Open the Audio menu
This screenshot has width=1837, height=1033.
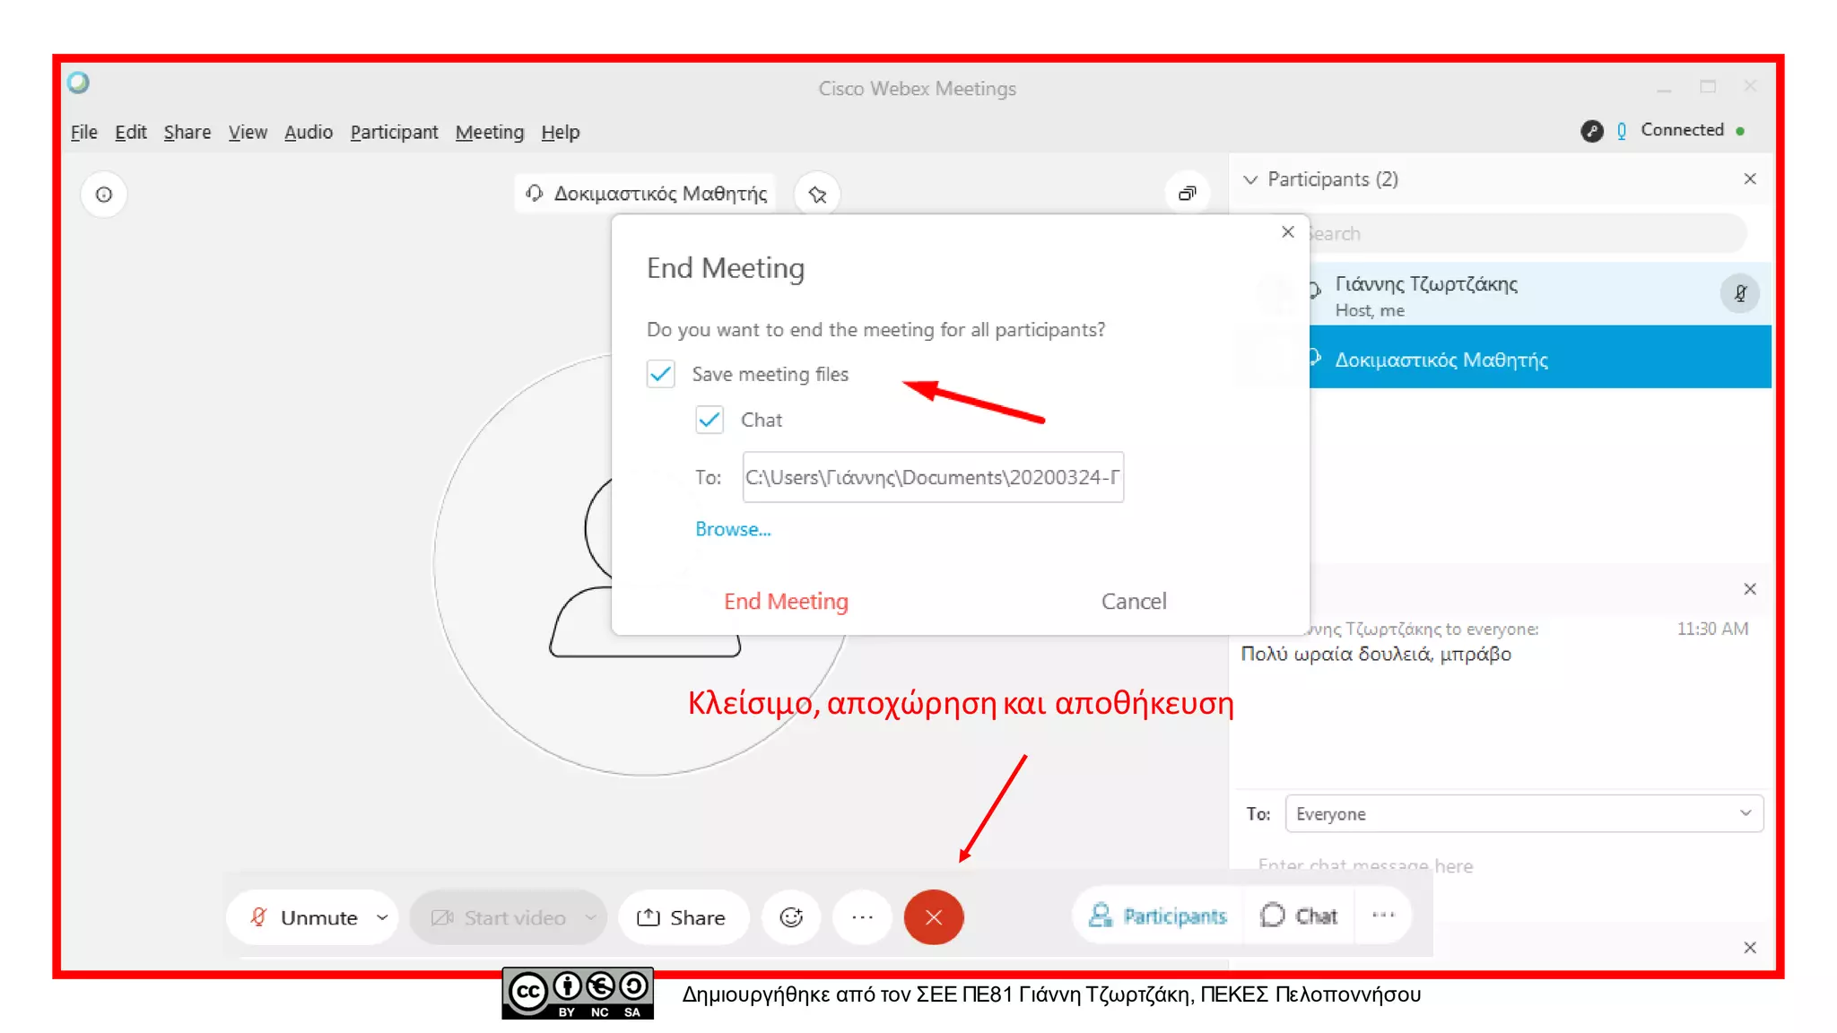[308, 132]
